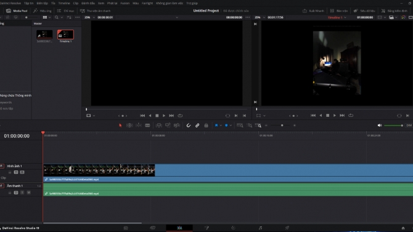Image resolution: width=413 pixels, height=232 pixels.
Task: Click the Overwrite Clip icon
Action: click(x=168, y=126)
